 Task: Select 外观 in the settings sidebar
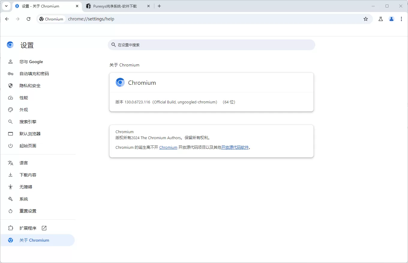pos(24,110)
